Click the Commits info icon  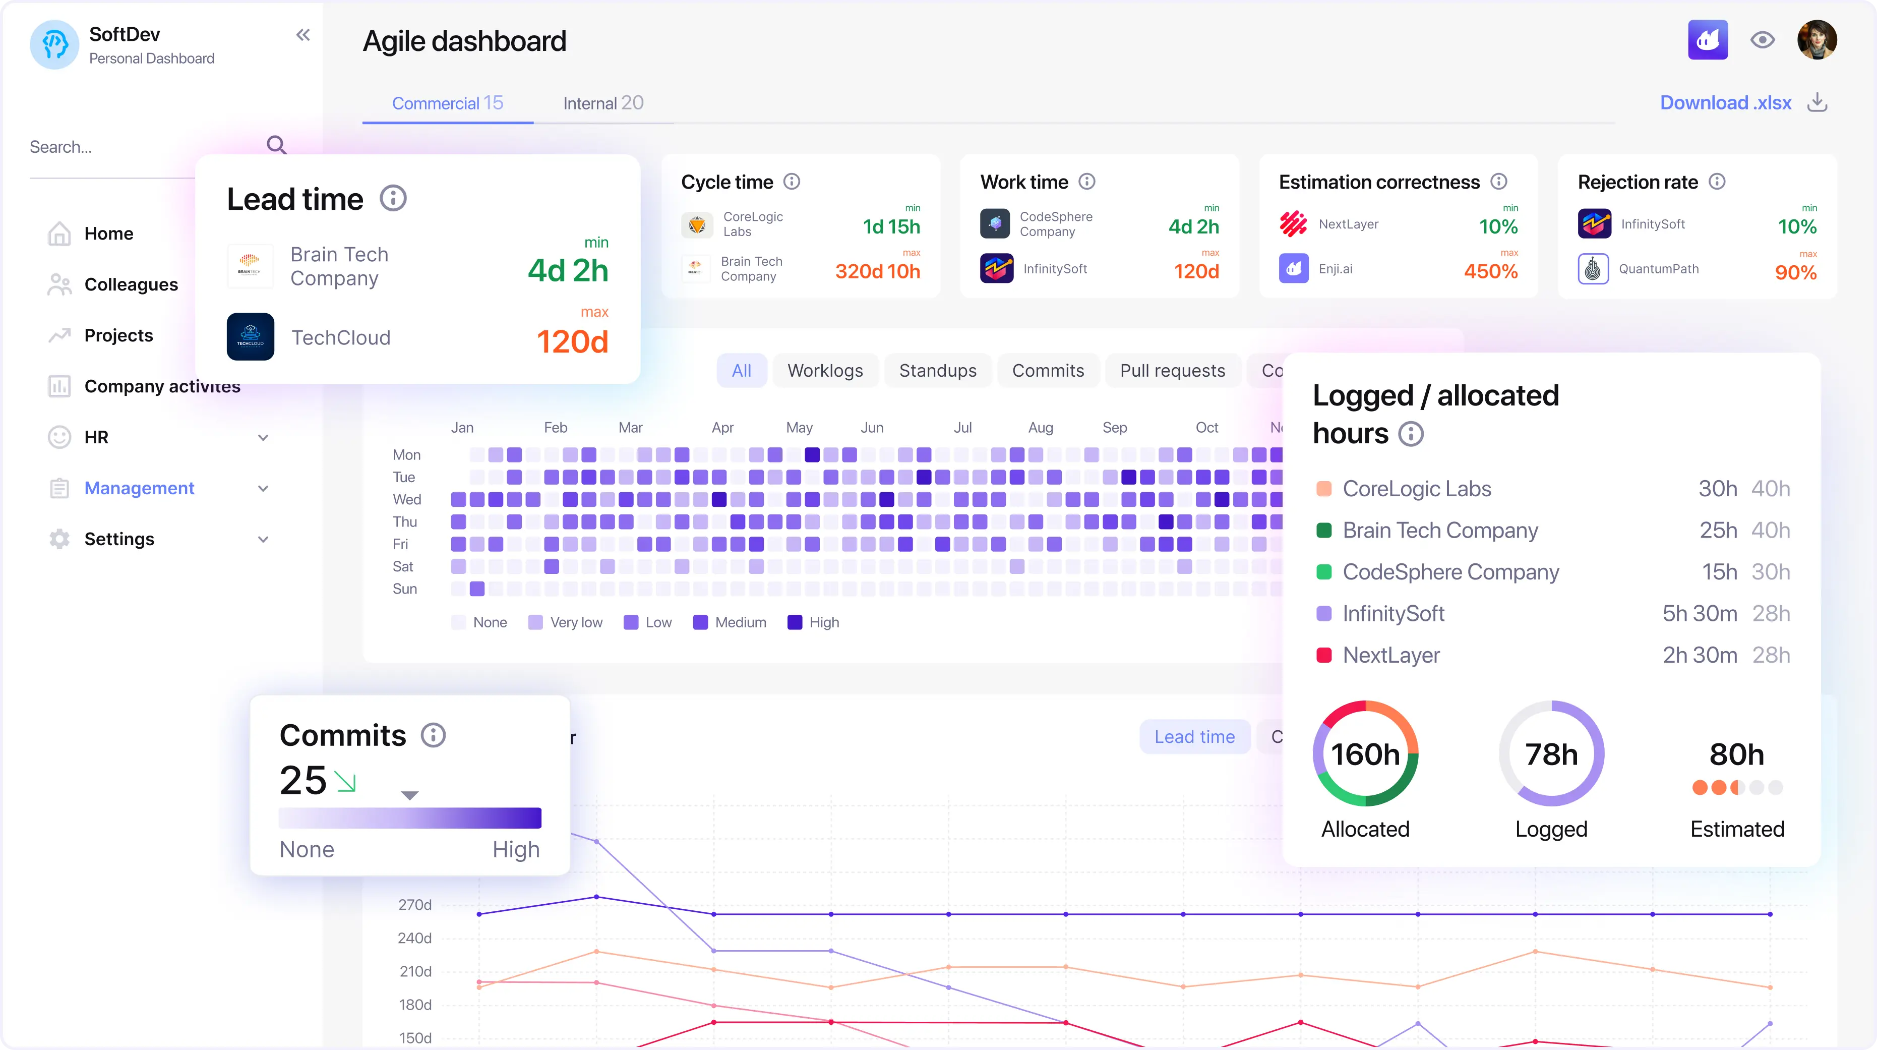[x=433, y=735]
